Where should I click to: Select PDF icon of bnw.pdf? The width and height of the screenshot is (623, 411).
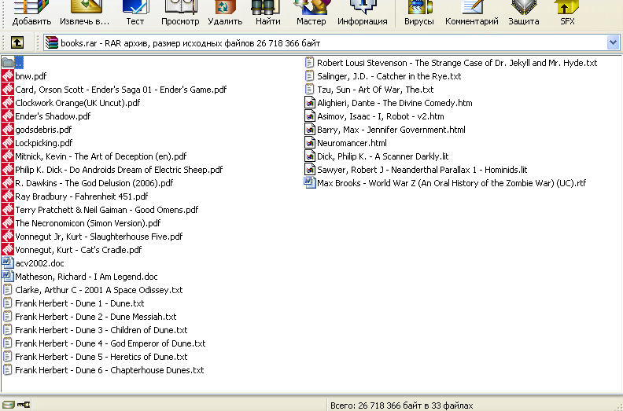pyautogui.click(x=8, y=76)
